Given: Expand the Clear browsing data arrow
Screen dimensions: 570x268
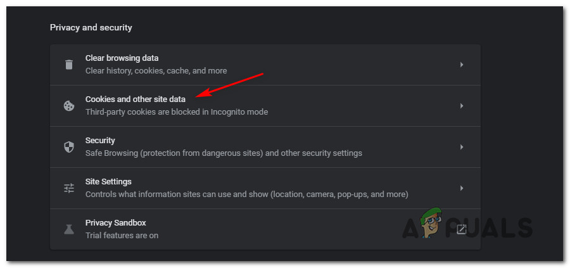Looking at the screenshot, I should tap(462, 65).
